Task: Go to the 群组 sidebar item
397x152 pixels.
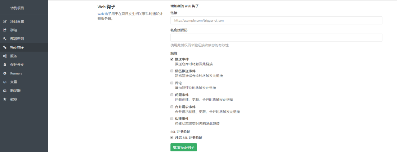Action: [x=24, y=30]
